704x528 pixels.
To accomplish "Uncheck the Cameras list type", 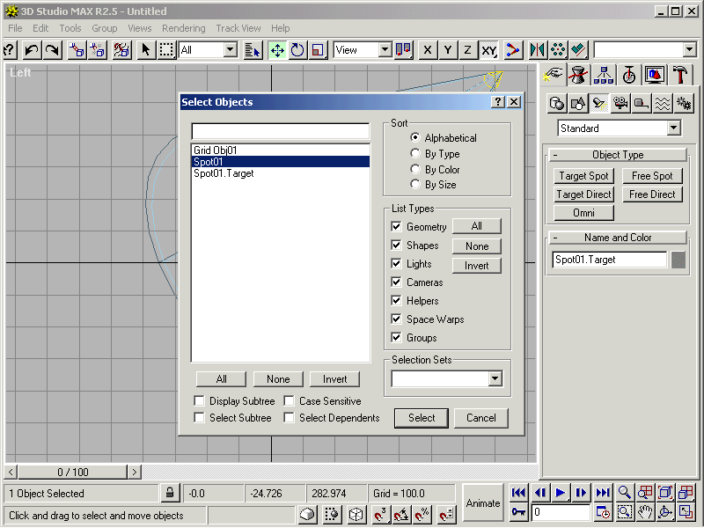I will pyautogui.click(x=396, y=282).
